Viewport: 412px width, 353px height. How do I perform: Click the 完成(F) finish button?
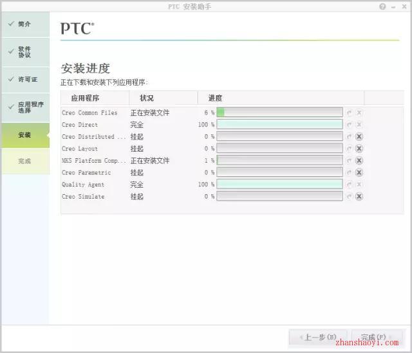coord(376,337)
